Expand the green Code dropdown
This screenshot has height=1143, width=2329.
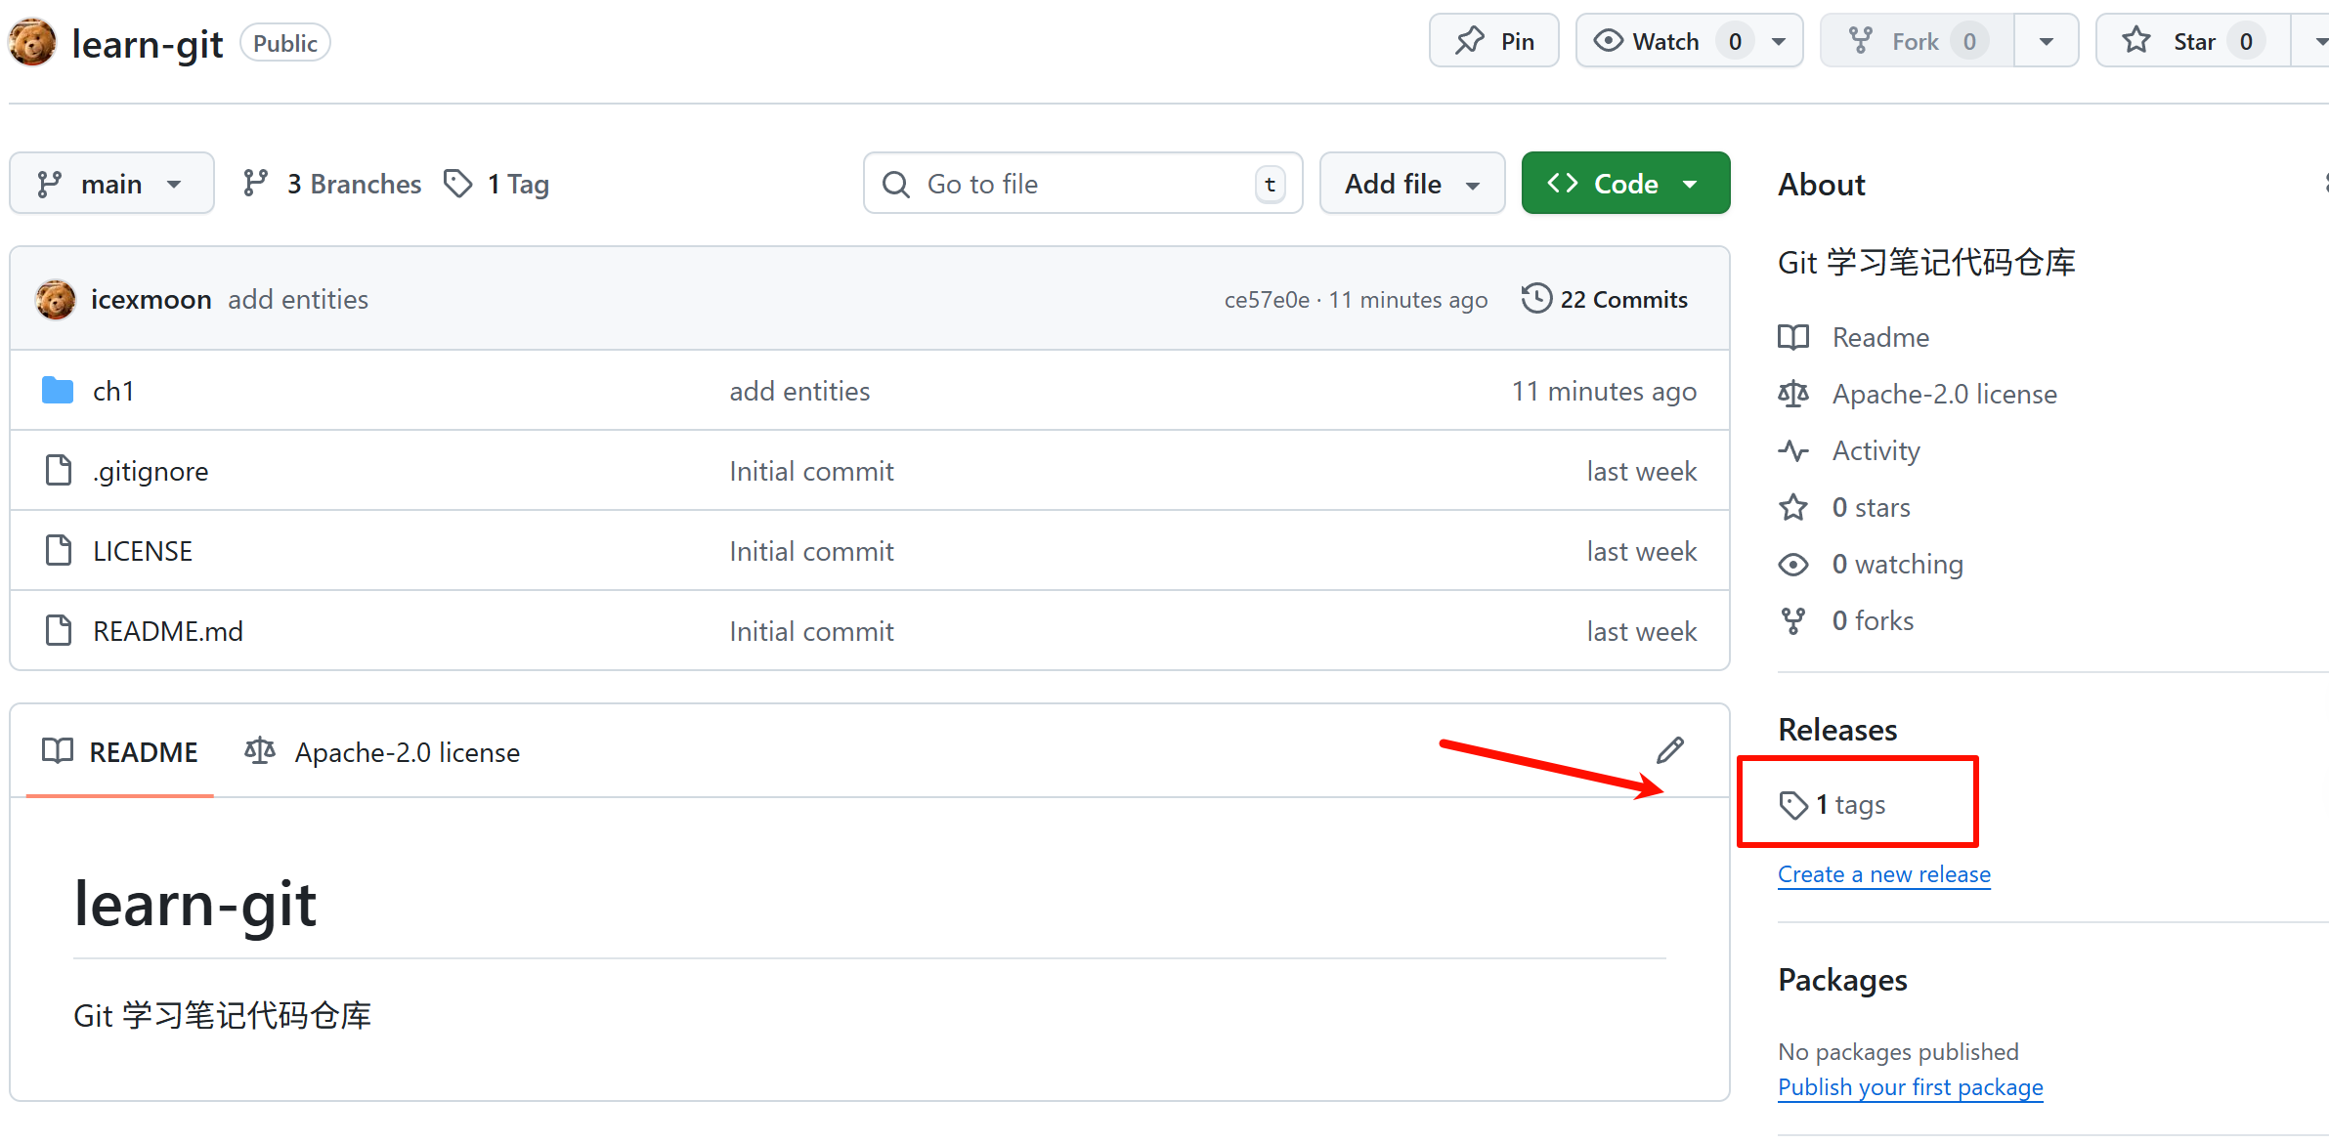1624,184
